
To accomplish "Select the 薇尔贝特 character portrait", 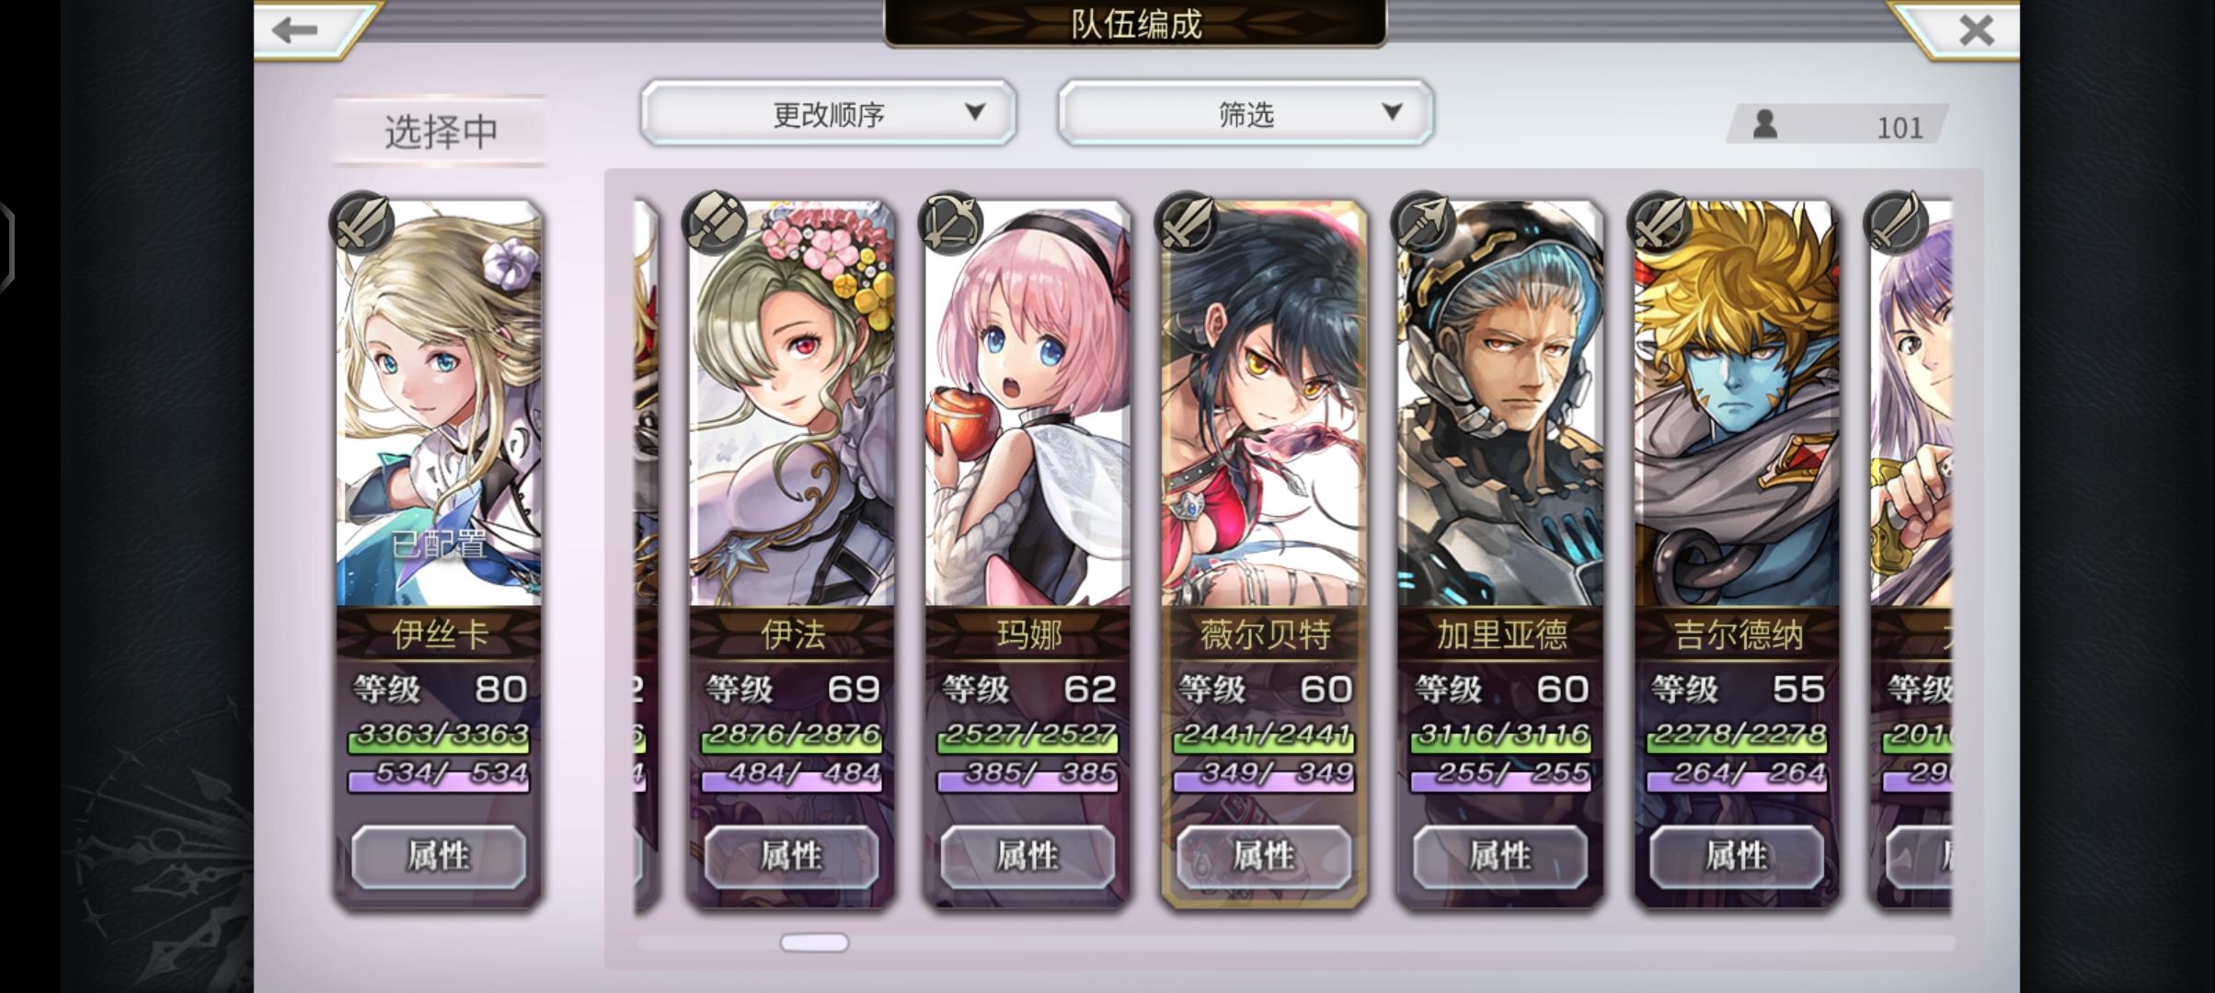I will tap(1264, 405).
